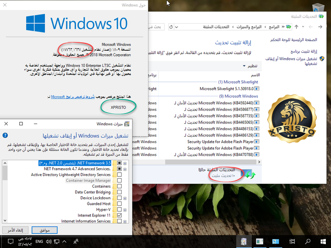Check the Hyper-V feature box
331x248 pixels.
pos(119,209)
